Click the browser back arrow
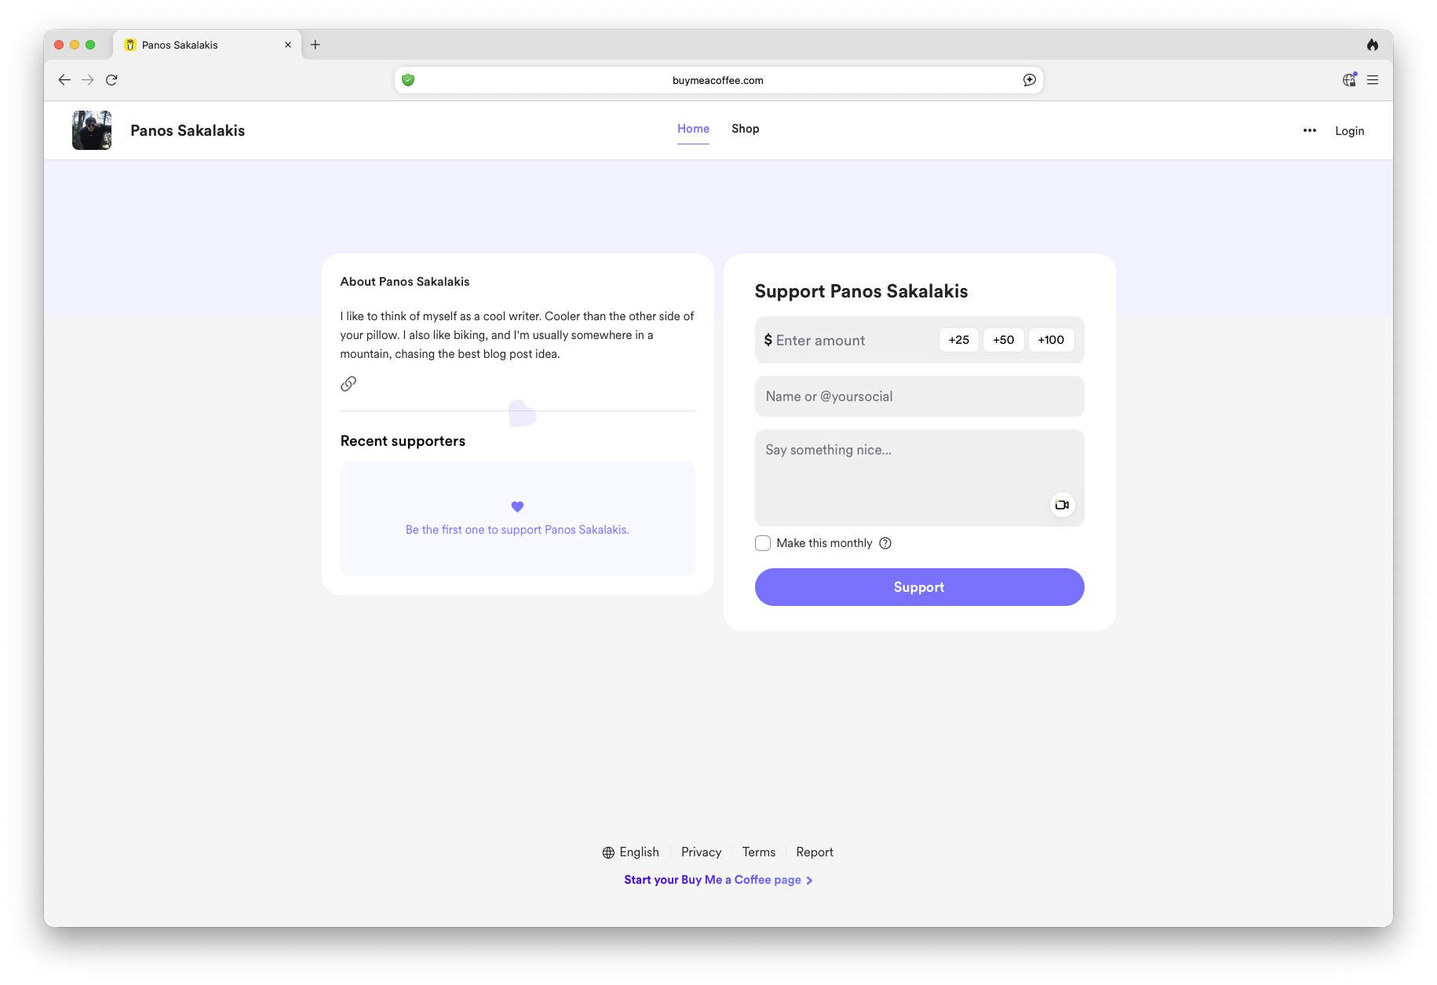1437x985 pixels. pos(64,80)
